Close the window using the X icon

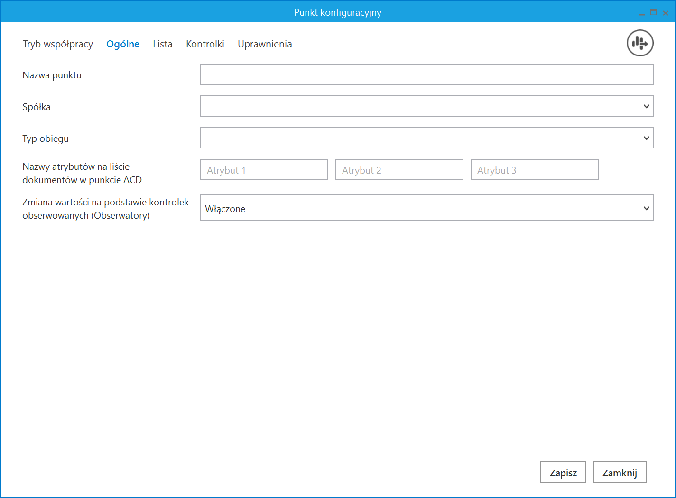tap(666, 13)
